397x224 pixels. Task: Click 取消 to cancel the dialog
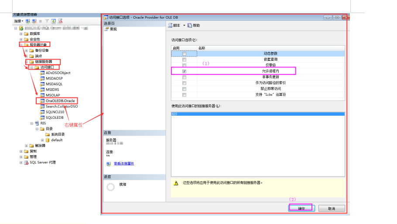click(x=332, y=208)
